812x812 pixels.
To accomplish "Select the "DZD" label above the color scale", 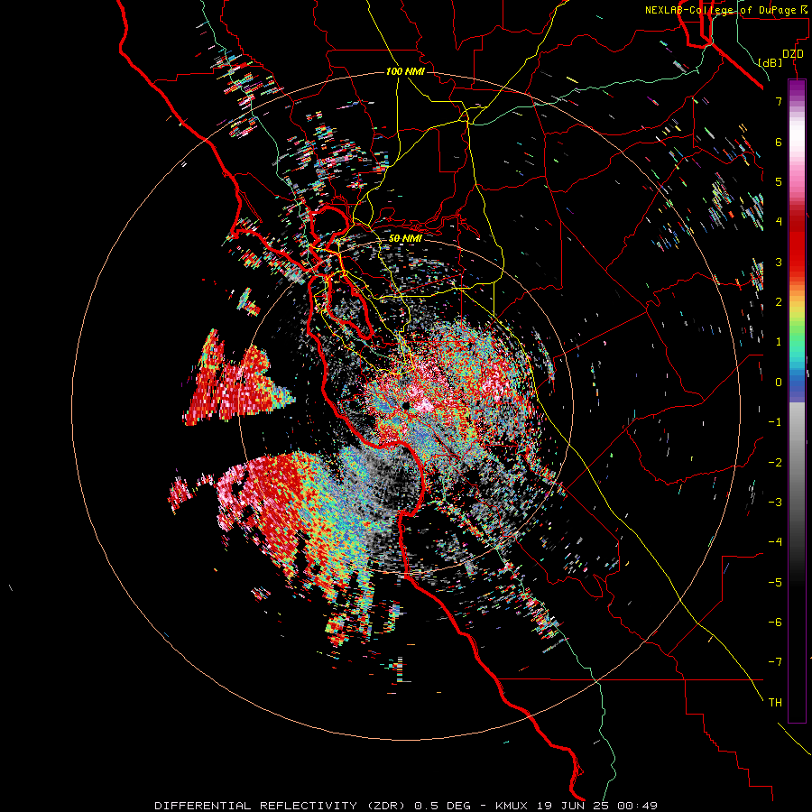I will click(792, 54).
